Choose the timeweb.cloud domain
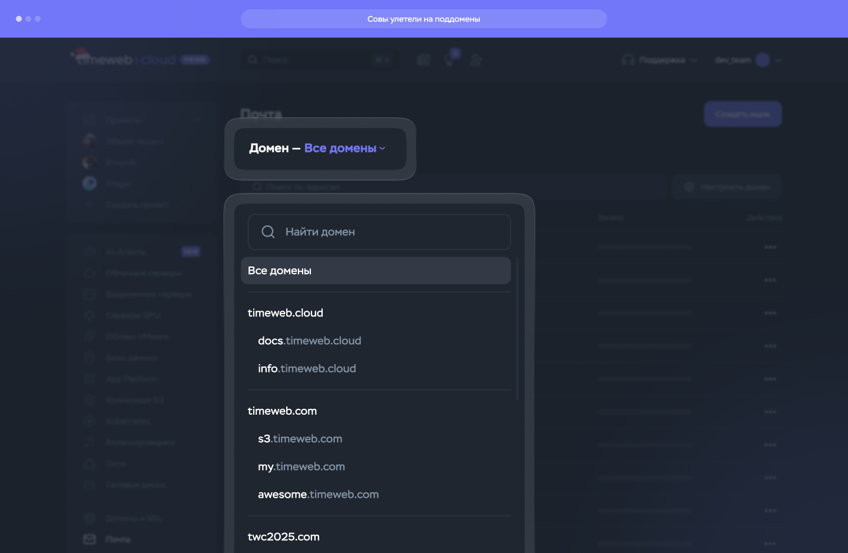Image resolution: width=848 pixels, height=553 pixels. coord(286,313)
